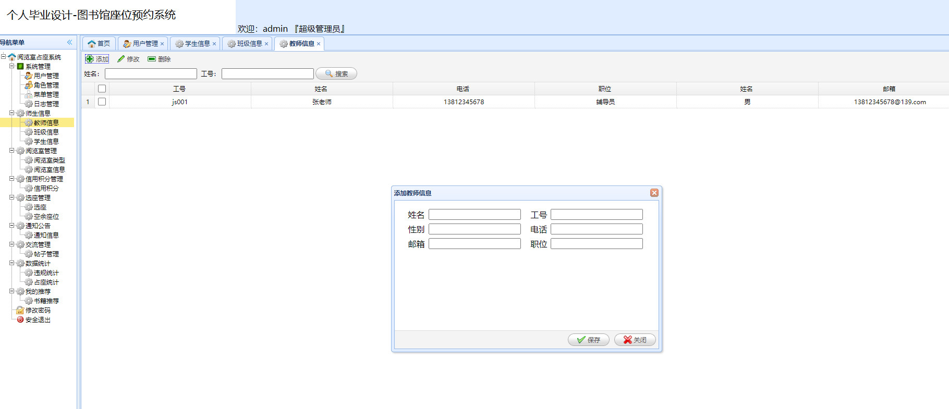Close the 教师信息 tab
The width and height of the screenshot is (949, 409).
319,44
